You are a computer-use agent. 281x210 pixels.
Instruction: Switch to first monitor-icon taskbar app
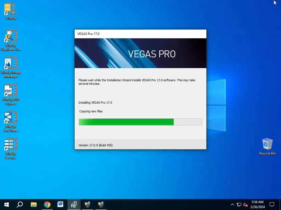coord(87,205)
